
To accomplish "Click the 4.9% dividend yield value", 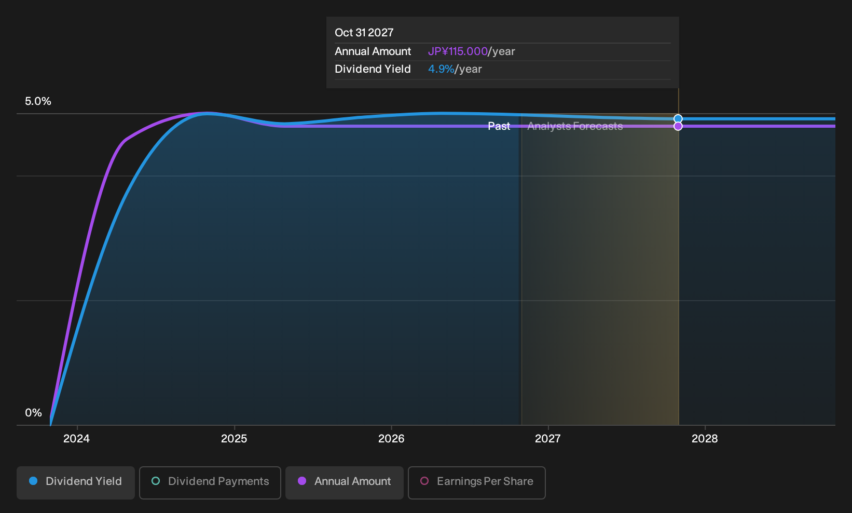I will pyautogui.click(x=441, y=69).
